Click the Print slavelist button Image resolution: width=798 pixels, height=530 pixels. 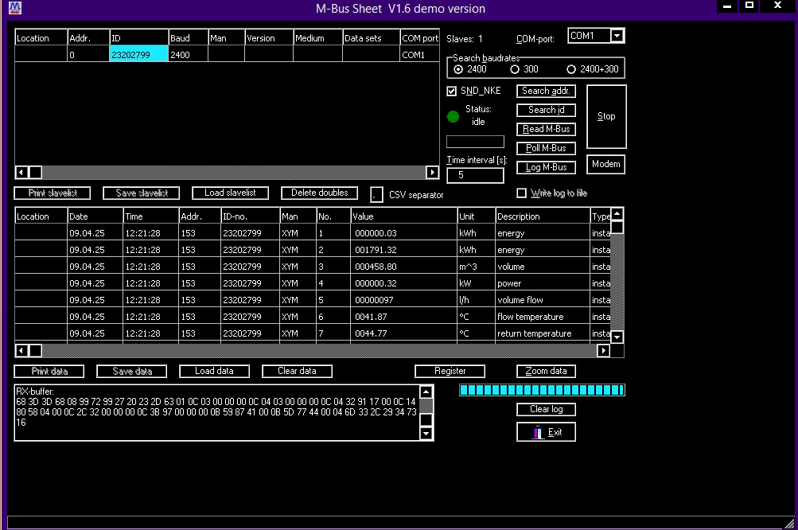[x=53, y=193]
